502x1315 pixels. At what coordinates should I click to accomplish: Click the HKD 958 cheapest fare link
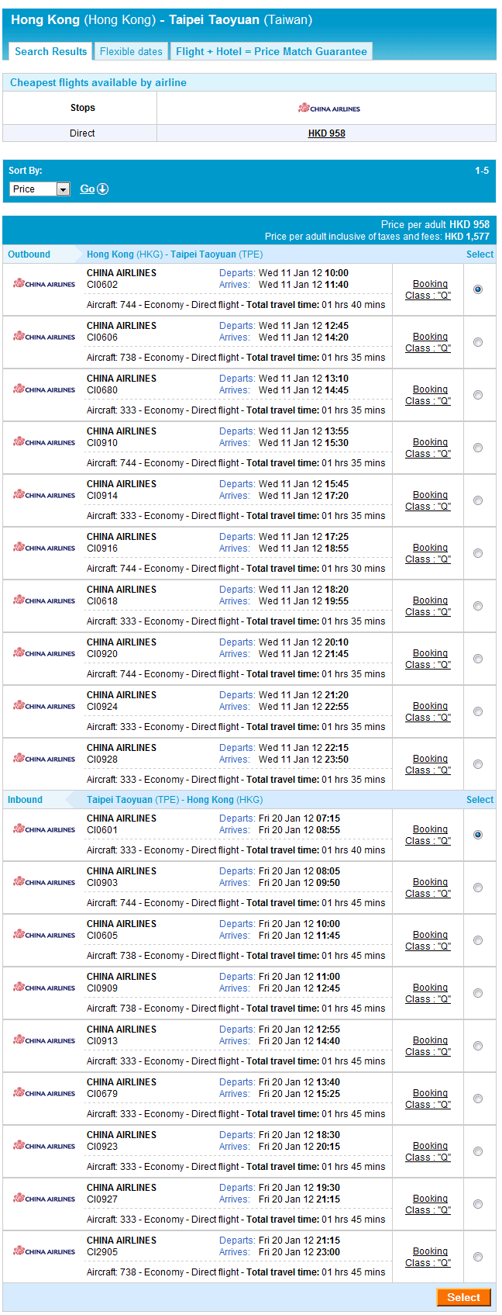[x=326, y=133]
